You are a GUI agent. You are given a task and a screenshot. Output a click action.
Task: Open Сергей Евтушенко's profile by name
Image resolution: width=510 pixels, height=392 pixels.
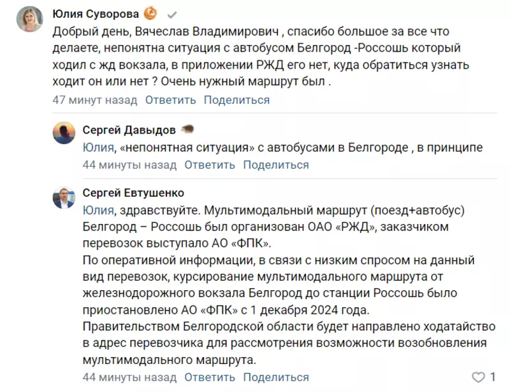[133, 193]
